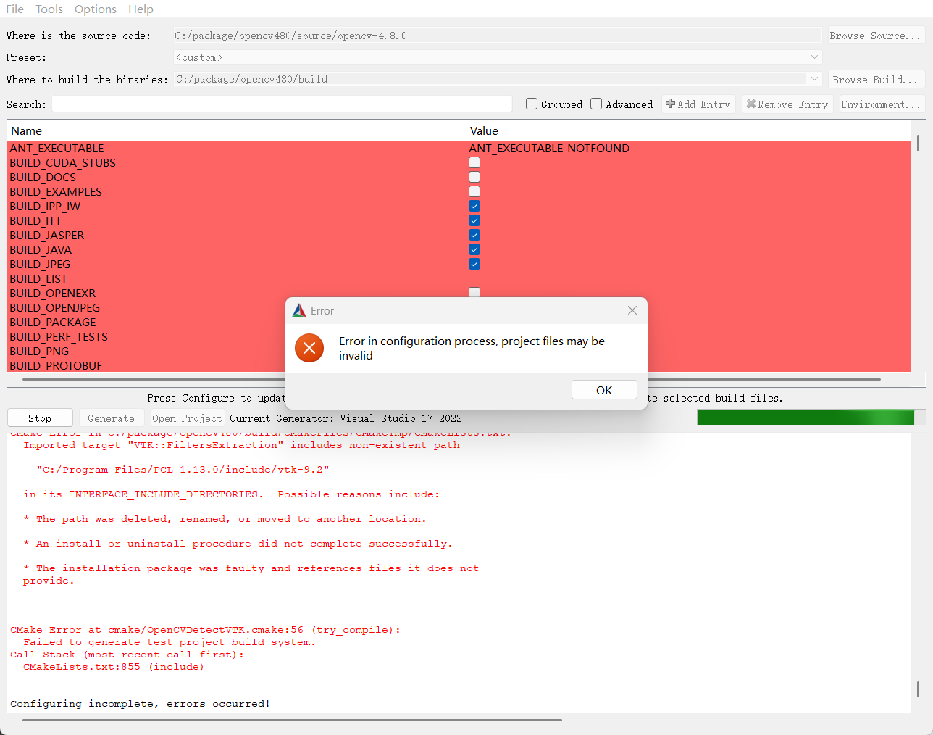Select the BUILD_LIST entry

[x=38, y=278]
